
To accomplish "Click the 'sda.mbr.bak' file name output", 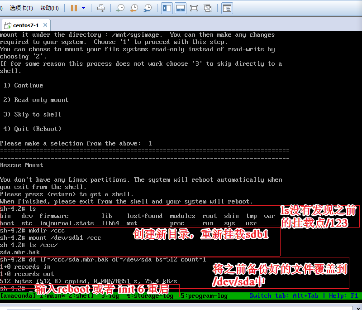I will (x=20, y=252).
